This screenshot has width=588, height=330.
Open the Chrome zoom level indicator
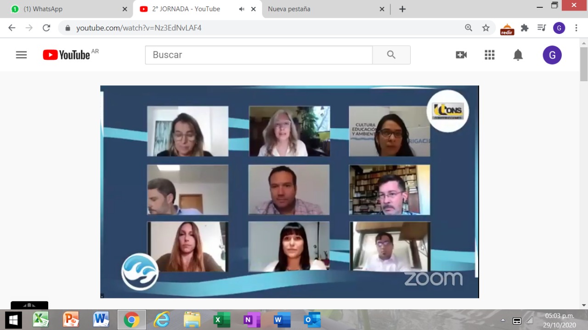click(x=469, y=28)
